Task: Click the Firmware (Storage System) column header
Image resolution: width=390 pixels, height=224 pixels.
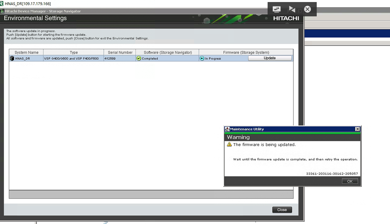Action: coord(246,52)
